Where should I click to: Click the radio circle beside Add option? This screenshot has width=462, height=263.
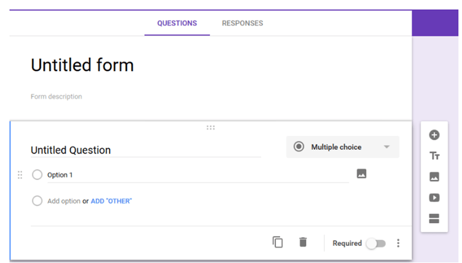click(37, 201)
